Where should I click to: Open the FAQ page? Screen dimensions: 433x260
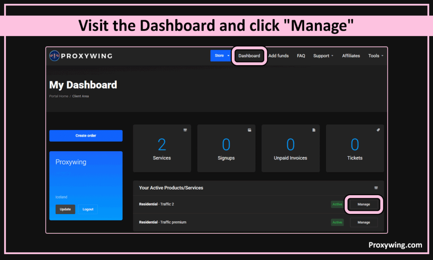301,56
